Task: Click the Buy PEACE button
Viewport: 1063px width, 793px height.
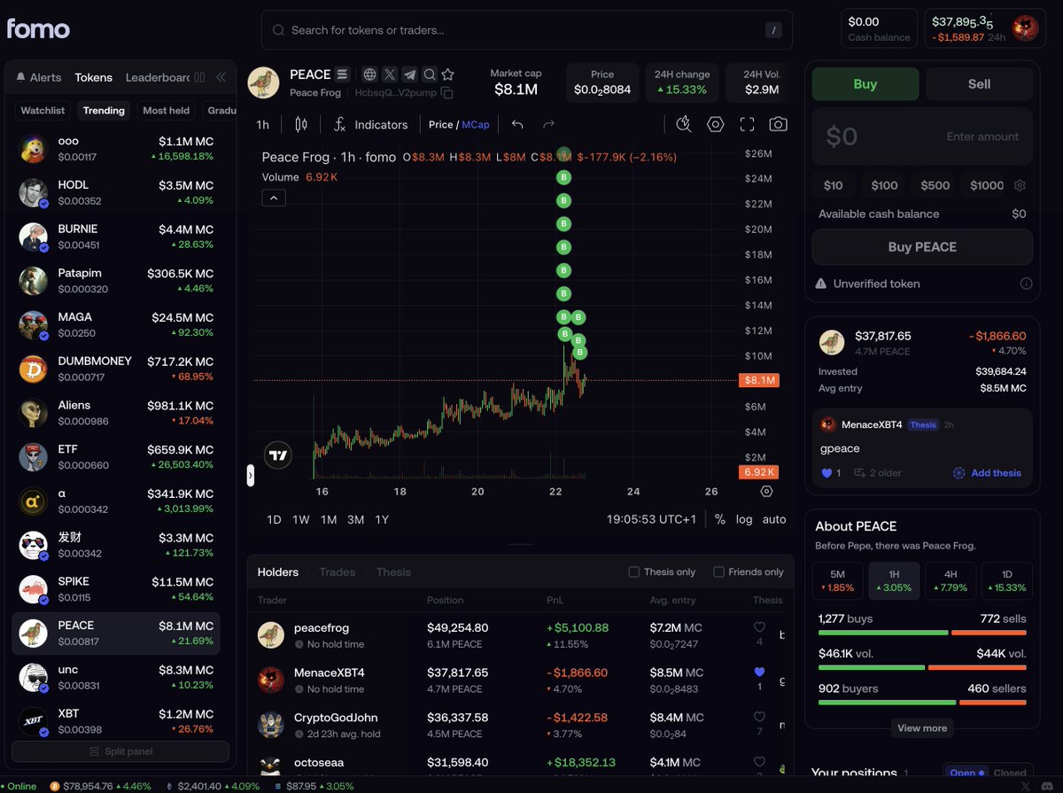Action: click(922, 247)
